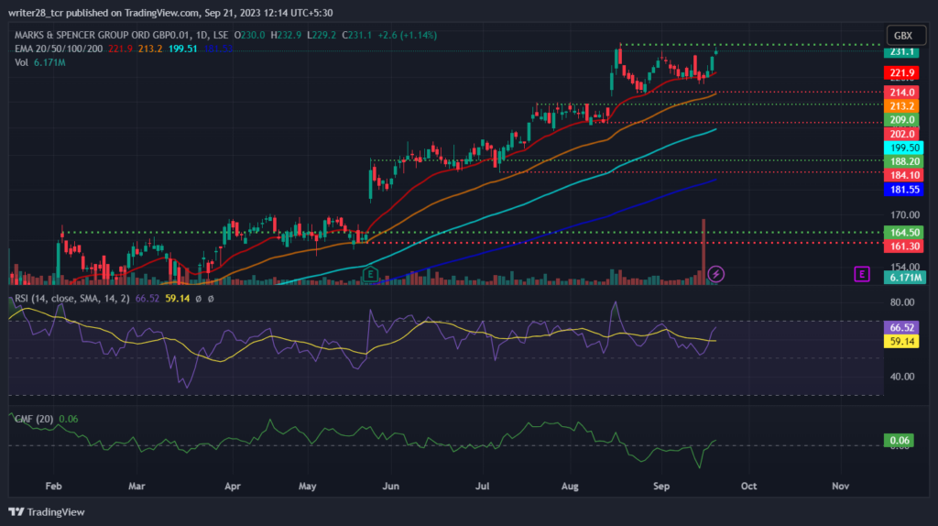Screen dimensions: 938x526
Task: Select the Marks & Spencer Group symbol title
Action: click(122, 36)
